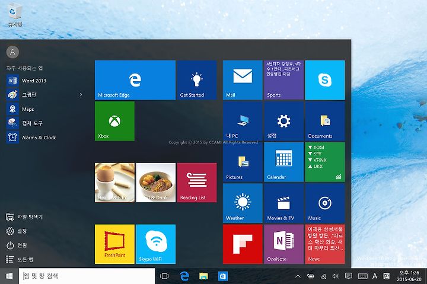Launch the FreshPaint tile

(114, 244)
